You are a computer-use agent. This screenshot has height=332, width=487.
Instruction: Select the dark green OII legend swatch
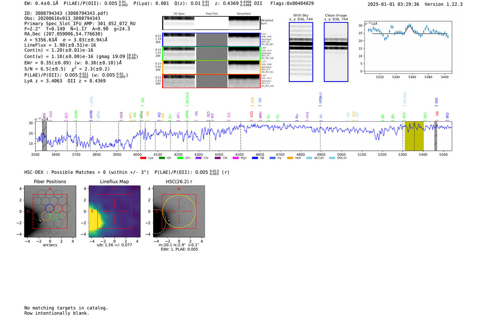[x=162, y=158]
